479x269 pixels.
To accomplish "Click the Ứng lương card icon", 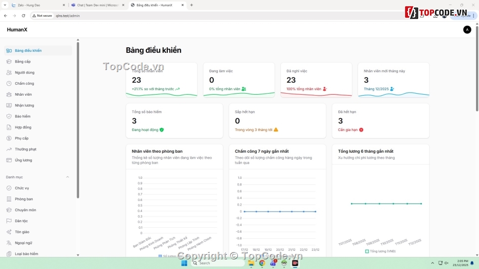I will [x=9, y=160].
